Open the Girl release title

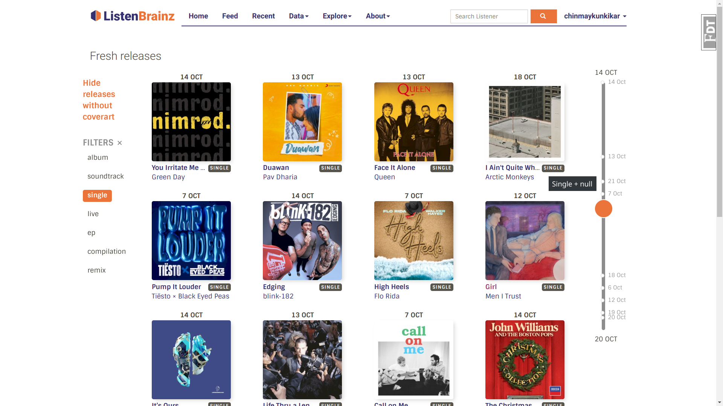click(491, 287)
